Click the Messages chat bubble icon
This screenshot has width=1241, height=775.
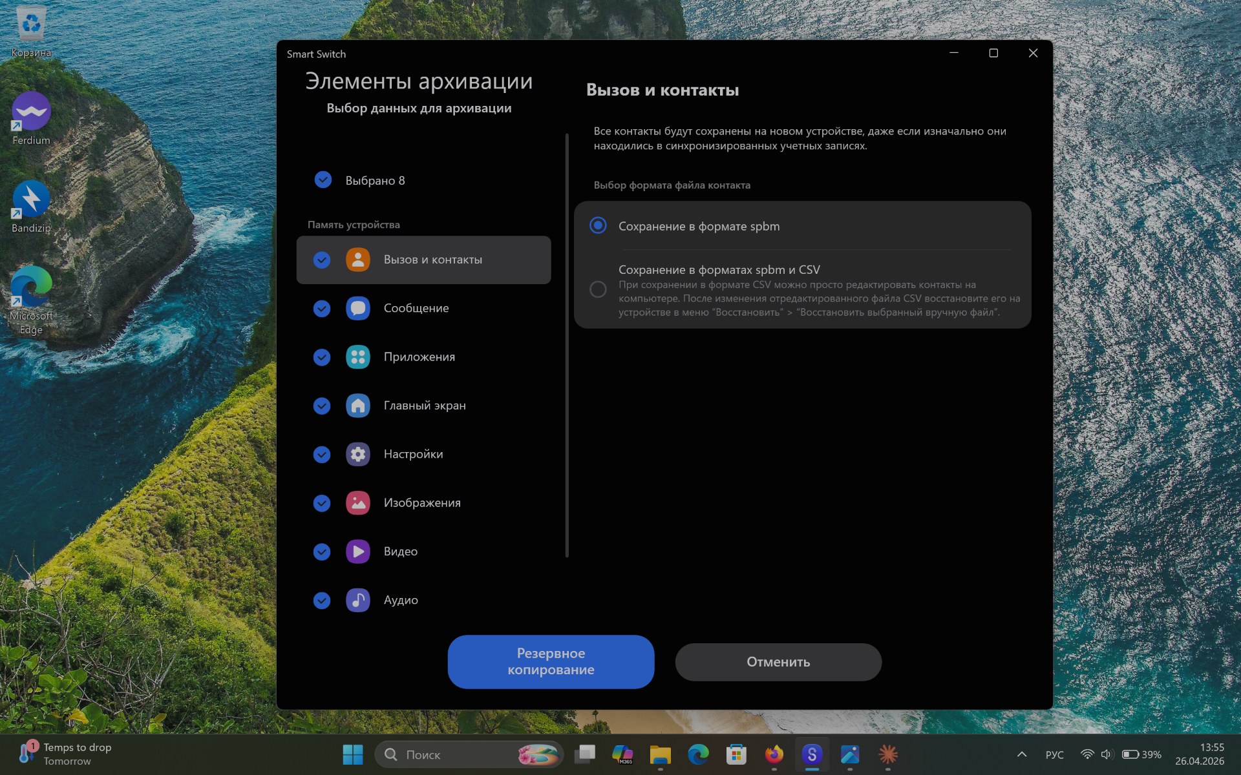pos(357,308)
